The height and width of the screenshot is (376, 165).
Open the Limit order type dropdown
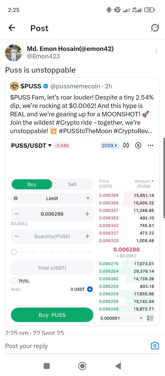52,198
